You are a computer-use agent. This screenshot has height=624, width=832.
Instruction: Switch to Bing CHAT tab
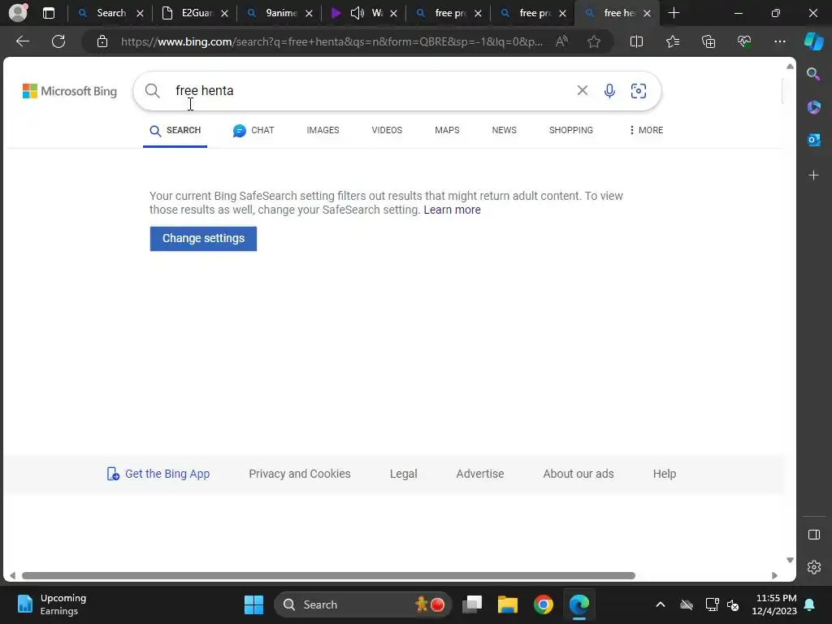(253, 131)
